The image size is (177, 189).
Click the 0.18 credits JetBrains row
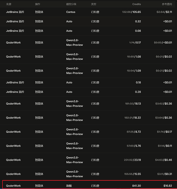coord(87,82)
